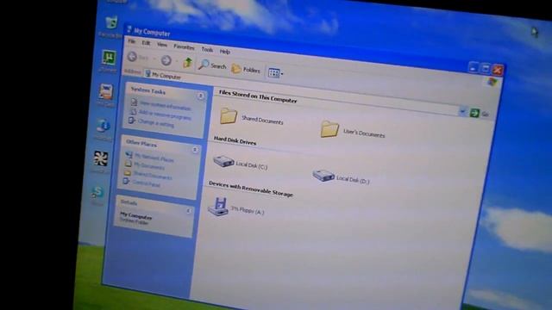Open the Favorites menu
552x310 pixels.
pyautogui.click(x=184, y=46)
